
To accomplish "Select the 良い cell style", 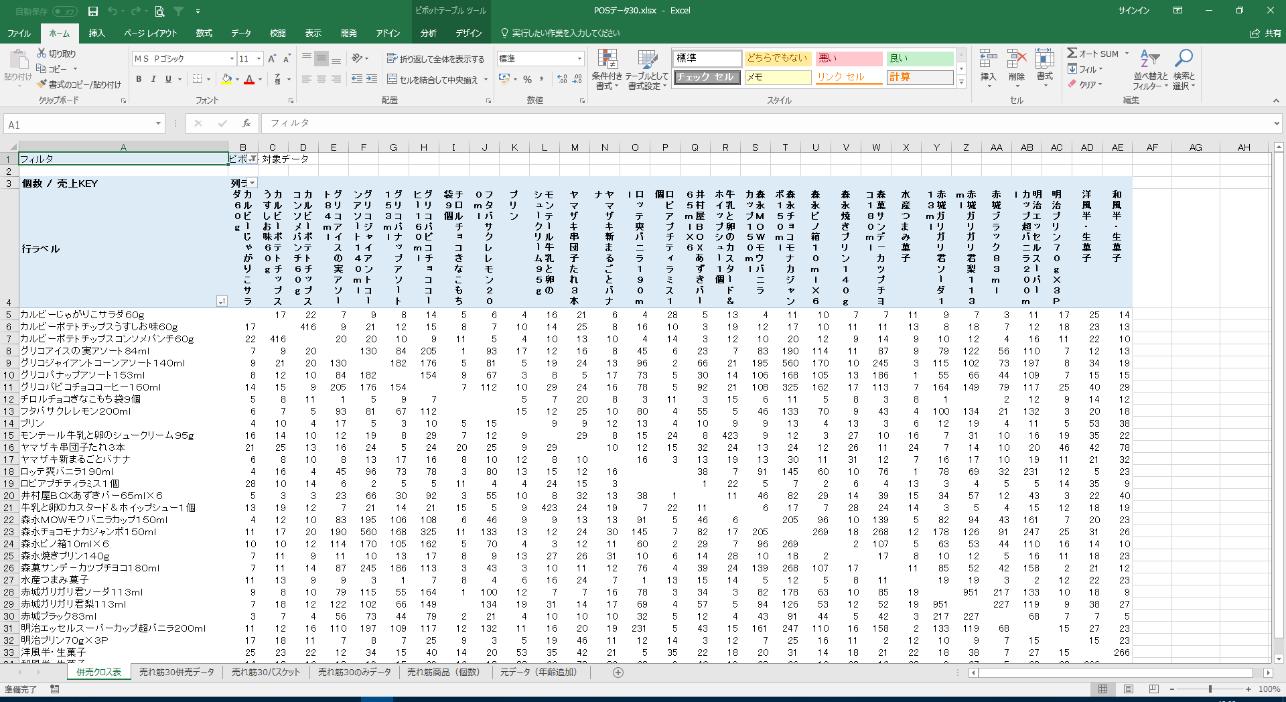I will [x=920, y=58].
